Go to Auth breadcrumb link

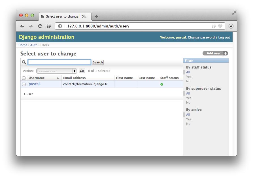tap(34, 45)
